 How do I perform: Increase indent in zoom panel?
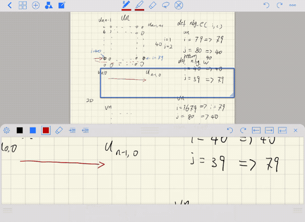click(72, 131)
